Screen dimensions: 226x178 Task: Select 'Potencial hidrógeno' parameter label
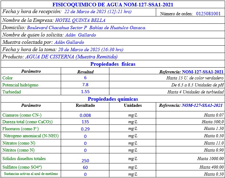(x=20, y=85)
